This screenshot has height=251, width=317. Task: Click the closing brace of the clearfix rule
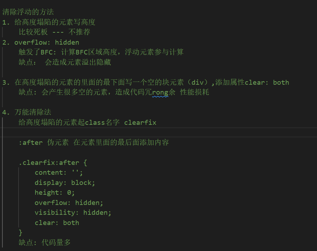click(20, 233)
